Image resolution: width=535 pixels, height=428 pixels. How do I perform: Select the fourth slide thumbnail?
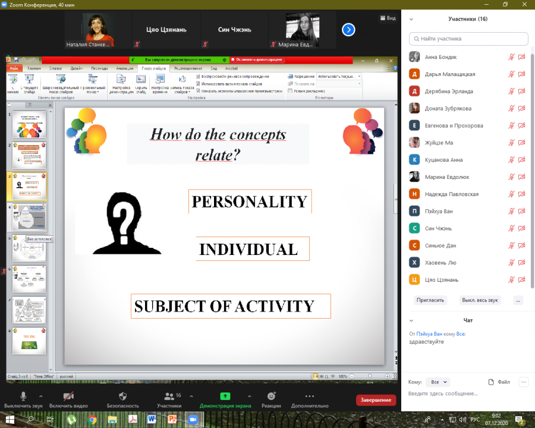pyautogui.click(x=29, y=217)
